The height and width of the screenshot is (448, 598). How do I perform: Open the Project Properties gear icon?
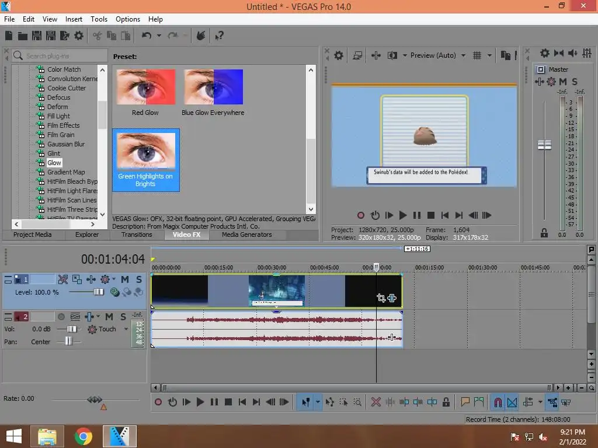pos(79,36)
